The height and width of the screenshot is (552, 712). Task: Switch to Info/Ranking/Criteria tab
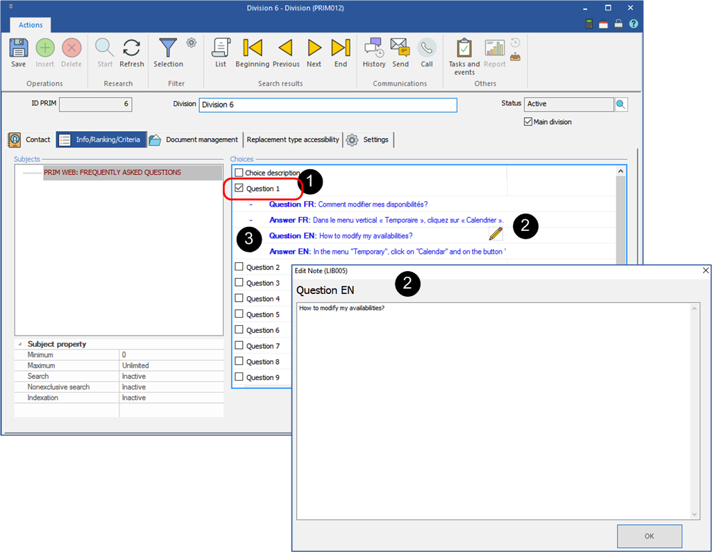[101, 140]
